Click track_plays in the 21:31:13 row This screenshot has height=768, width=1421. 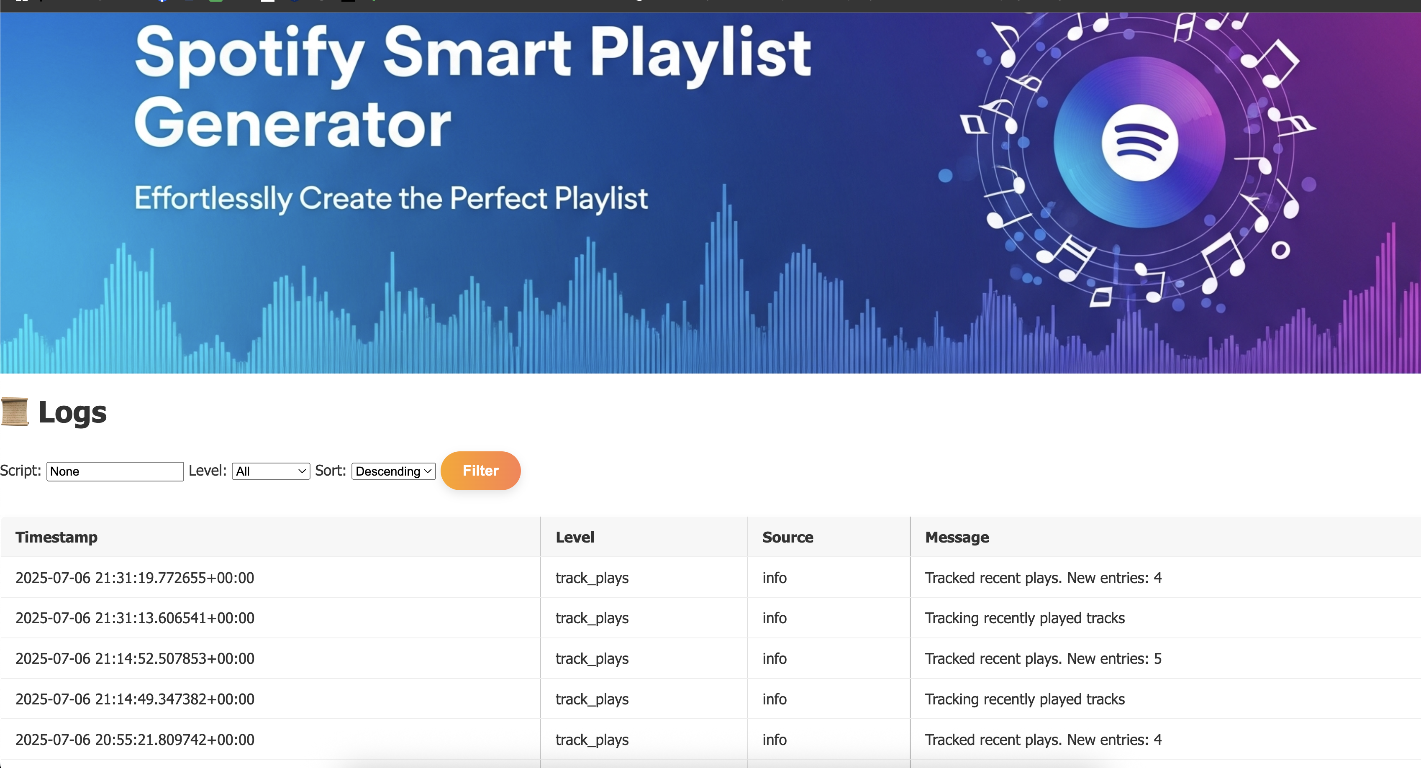[592, 619]
